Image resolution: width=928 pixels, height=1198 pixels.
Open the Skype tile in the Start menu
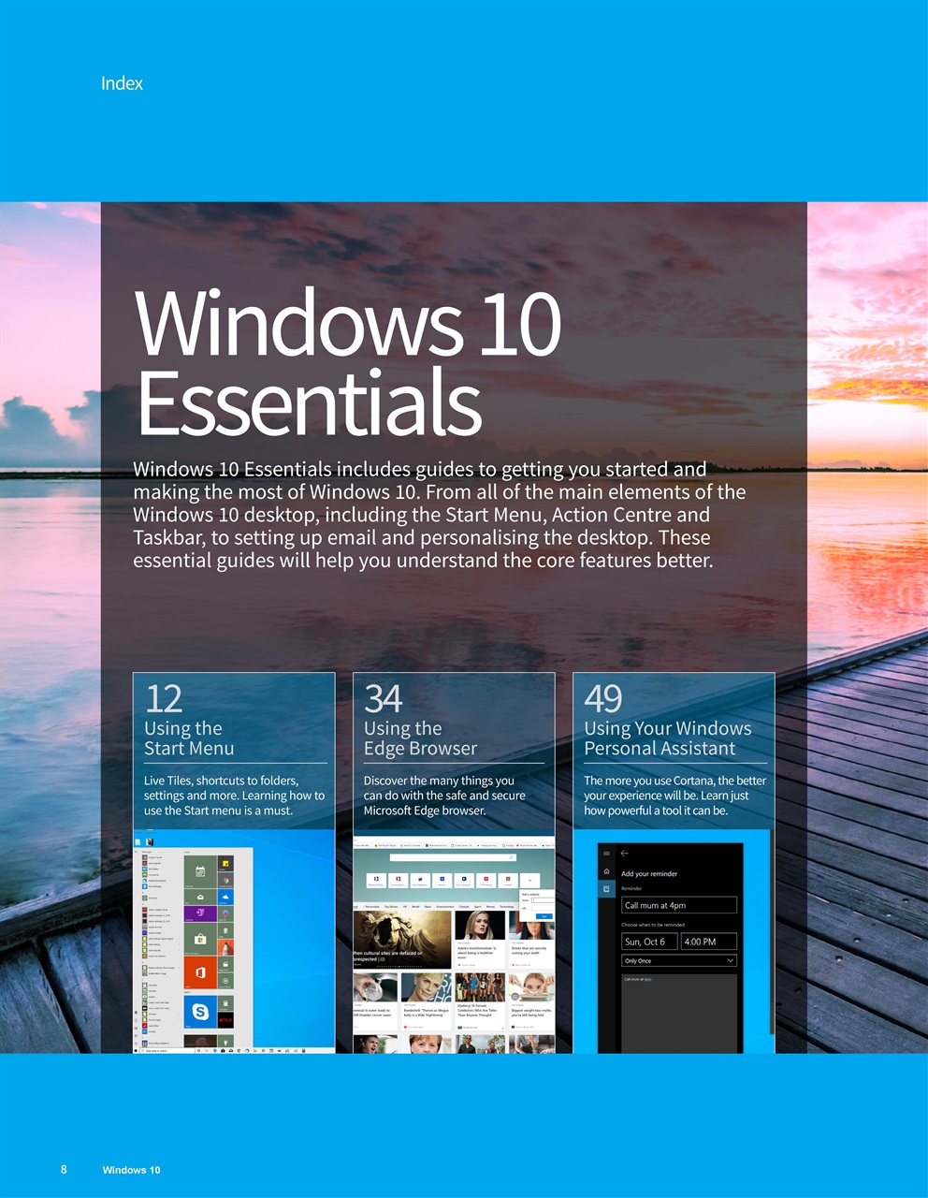click(x=200, y=1012)
